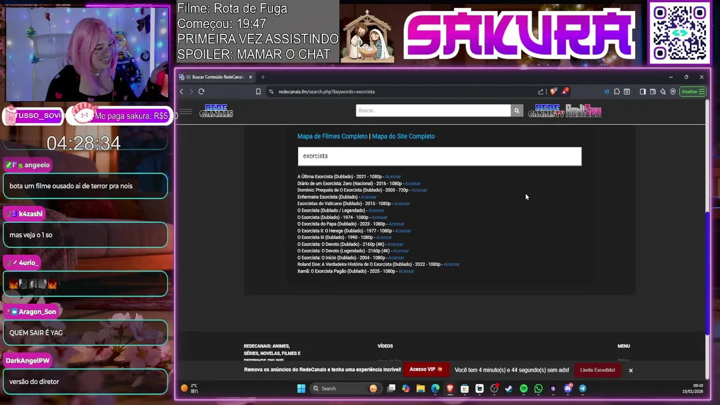
Task: Open the Leo AI sparkle icon
Action: click(x=663, y=92)
